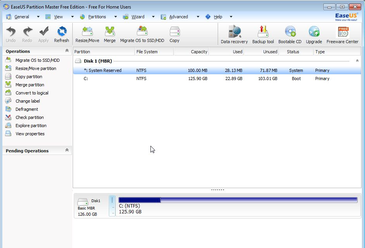Screen dimensions: 365x248
Task: Choose Resize/Move partition in Operations panel
Action: 31,68
